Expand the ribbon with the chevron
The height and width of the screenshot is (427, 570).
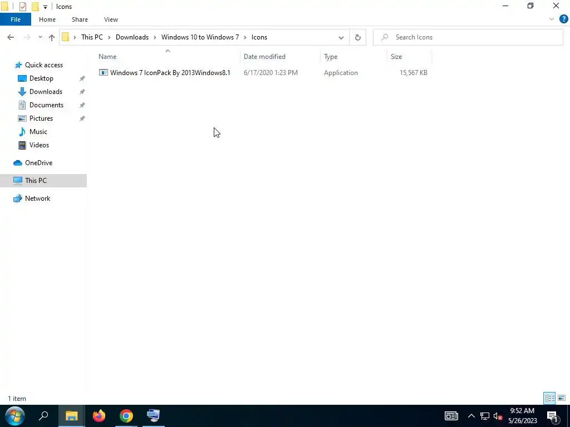[x=552, y=19]
